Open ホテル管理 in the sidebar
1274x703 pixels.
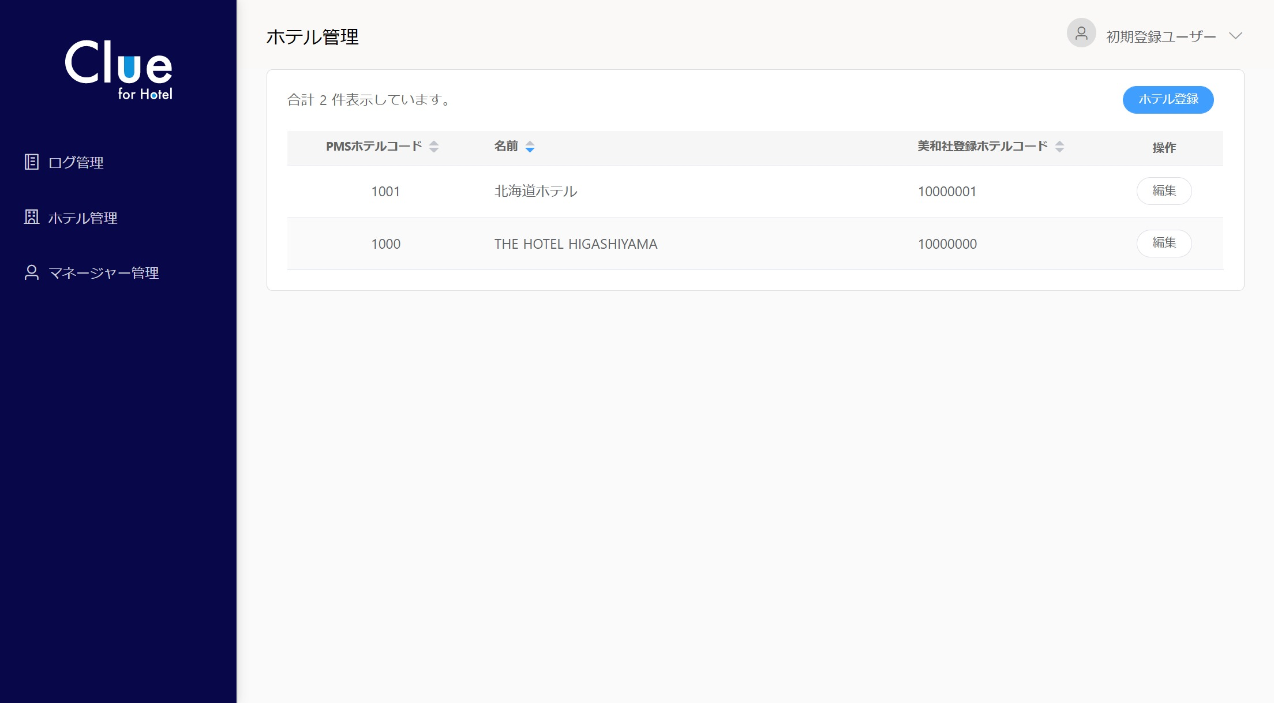point(83,218)
